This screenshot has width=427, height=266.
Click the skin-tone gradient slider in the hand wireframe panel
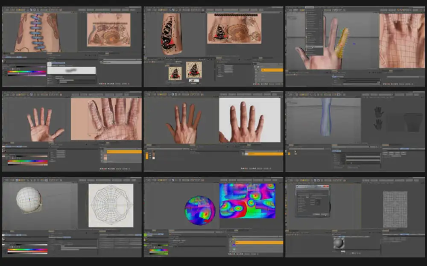pos(27,164)
